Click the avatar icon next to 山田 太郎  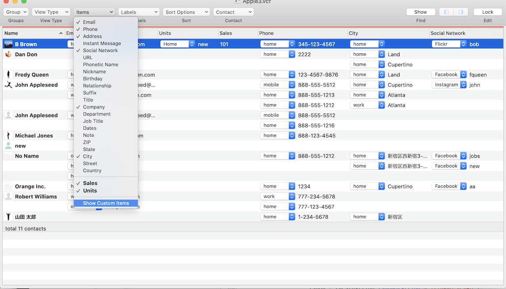[x=8, y=217]
